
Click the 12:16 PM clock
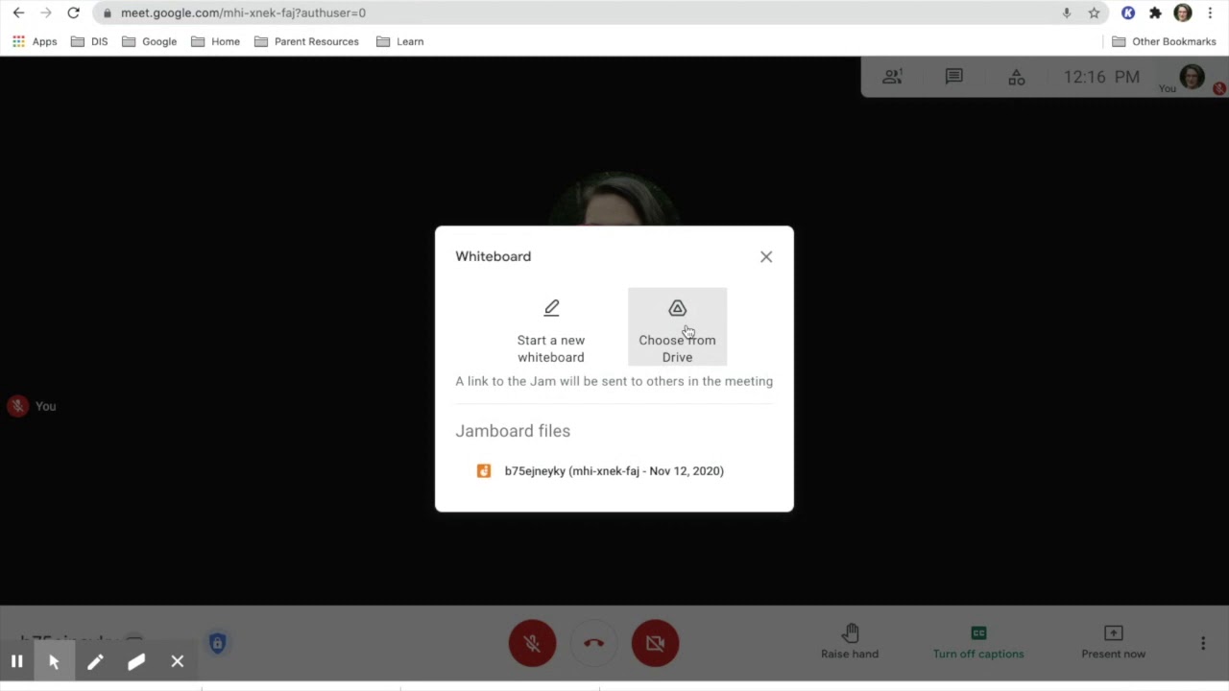[1101, 77]
